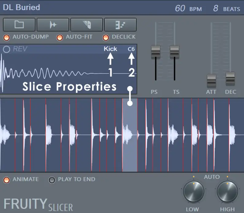The image size is (244, 213).
Task: Click the 60 BPM tempo value
Action: 180,8
